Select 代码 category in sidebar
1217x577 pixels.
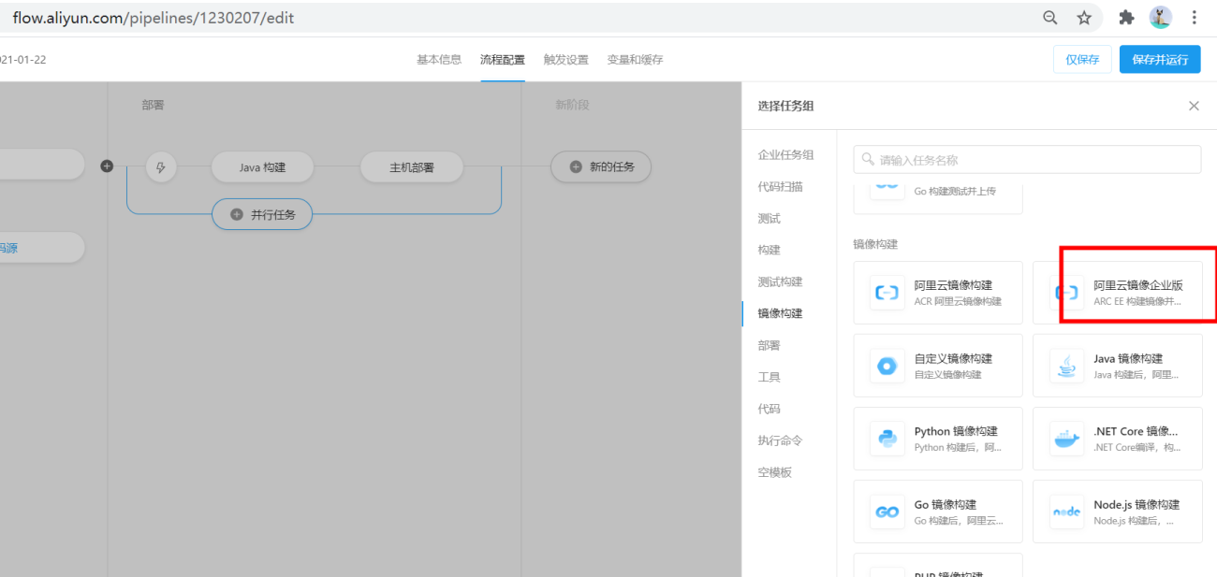pos(769,409)
